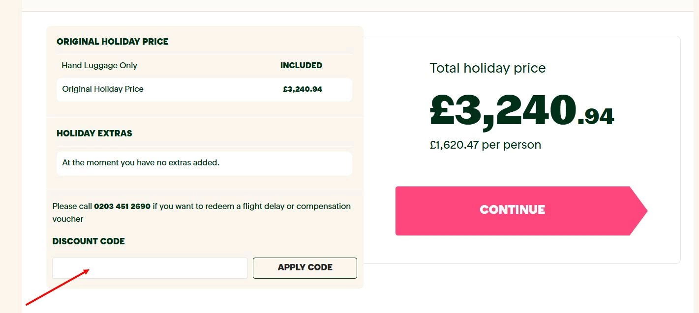This screenshot has width=699, height=313.
Task: Click the Hand Luggage Only label
Action: tap(99, 66)
